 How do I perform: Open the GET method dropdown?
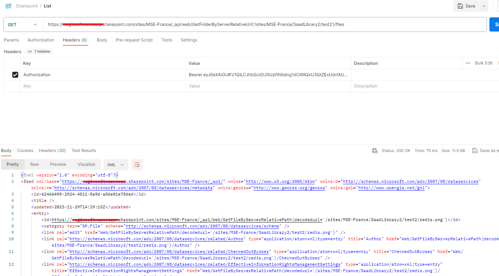coord(23,24)
